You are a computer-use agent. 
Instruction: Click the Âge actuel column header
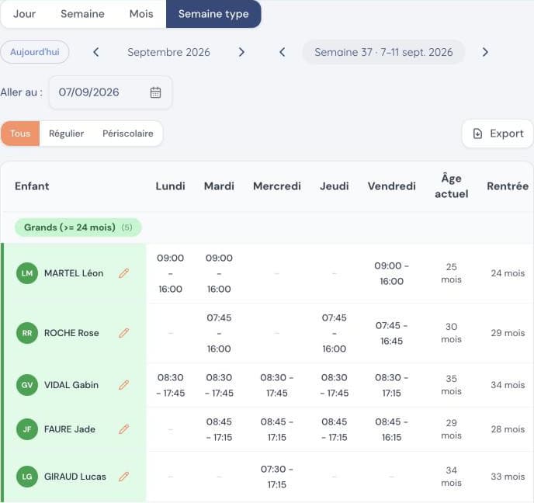tap(451, 186)
